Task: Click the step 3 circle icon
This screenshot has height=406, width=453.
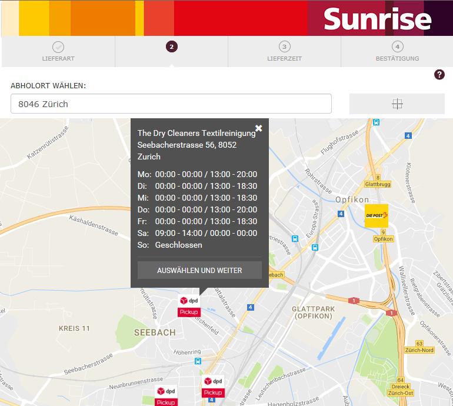Action: tap(285, 47)
